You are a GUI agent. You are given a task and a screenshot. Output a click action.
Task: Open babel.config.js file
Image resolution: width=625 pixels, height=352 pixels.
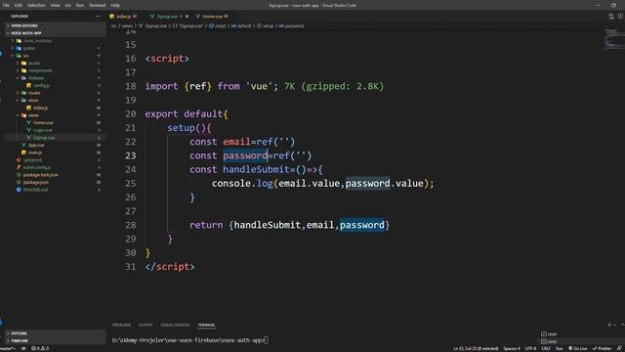37,167
